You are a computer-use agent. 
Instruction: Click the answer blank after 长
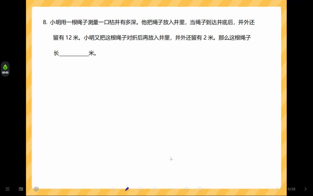point(74,53)
